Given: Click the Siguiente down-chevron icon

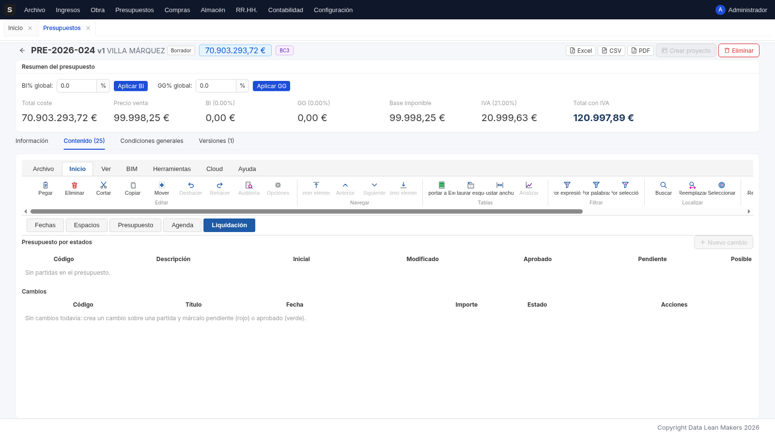Looking at the screenshot, I should point(374,185).
